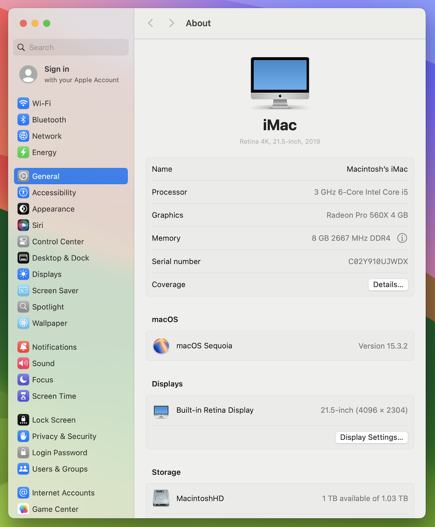The width and height of the screenshot is (435, 527).
Task: Click the Spotlight magnifier icon
Action: pyautogui.click(x=24, y=307)
